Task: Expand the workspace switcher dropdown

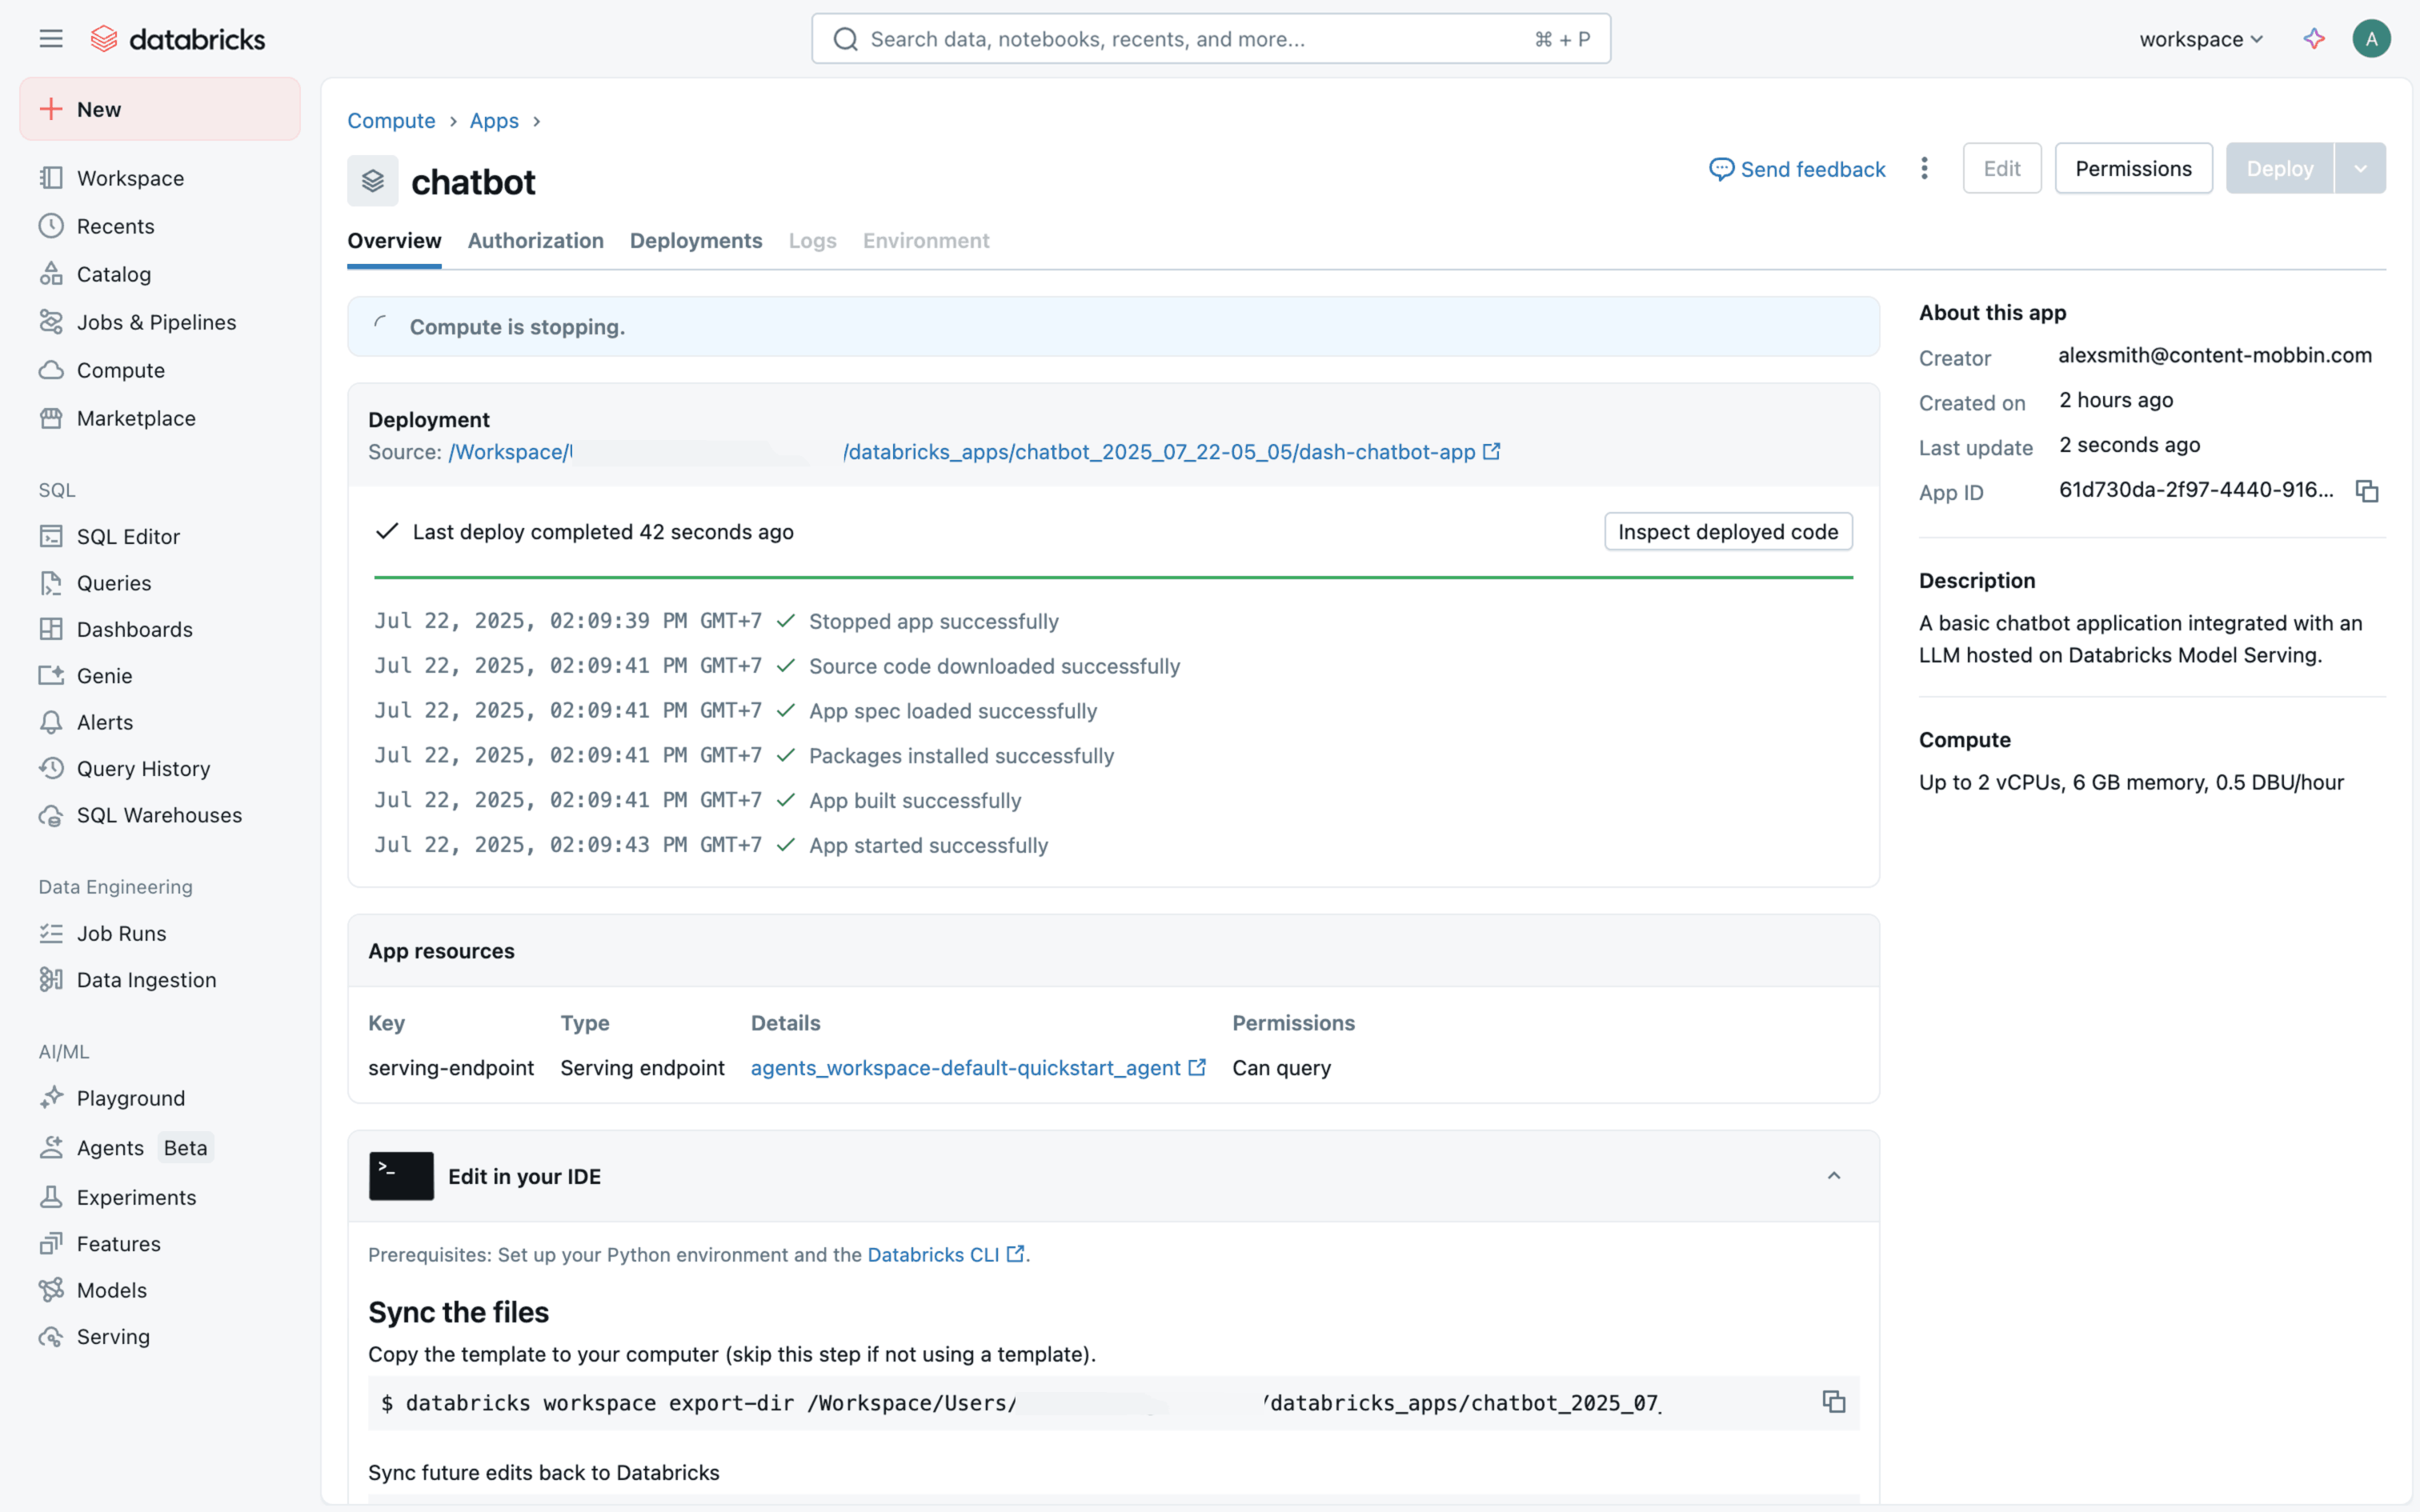Action: pyautogui.click(x=2200, y=39)
